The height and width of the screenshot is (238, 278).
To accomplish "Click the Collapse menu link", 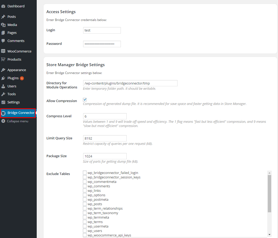I will 17,121.
